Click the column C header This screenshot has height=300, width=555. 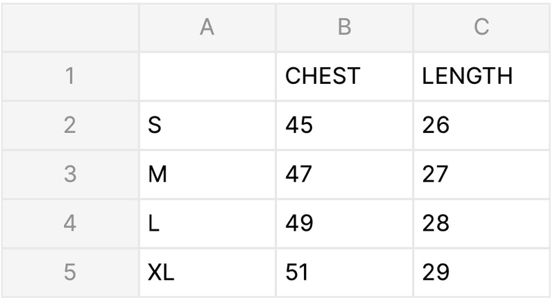[x=481, y=27]
